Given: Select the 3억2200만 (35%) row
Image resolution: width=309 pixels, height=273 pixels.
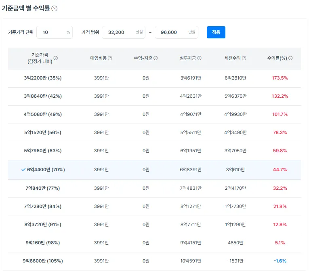Looking at the screenshot, I should [x=154, y=78].
